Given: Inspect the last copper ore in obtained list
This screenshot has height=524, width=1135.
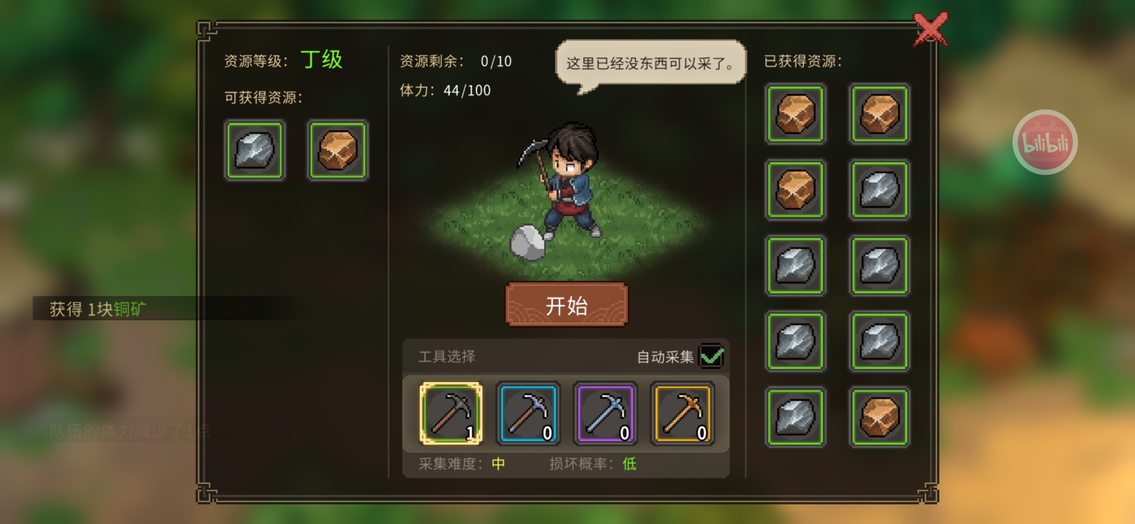Looking at the screenshot, I should click(x=879, y=417).
